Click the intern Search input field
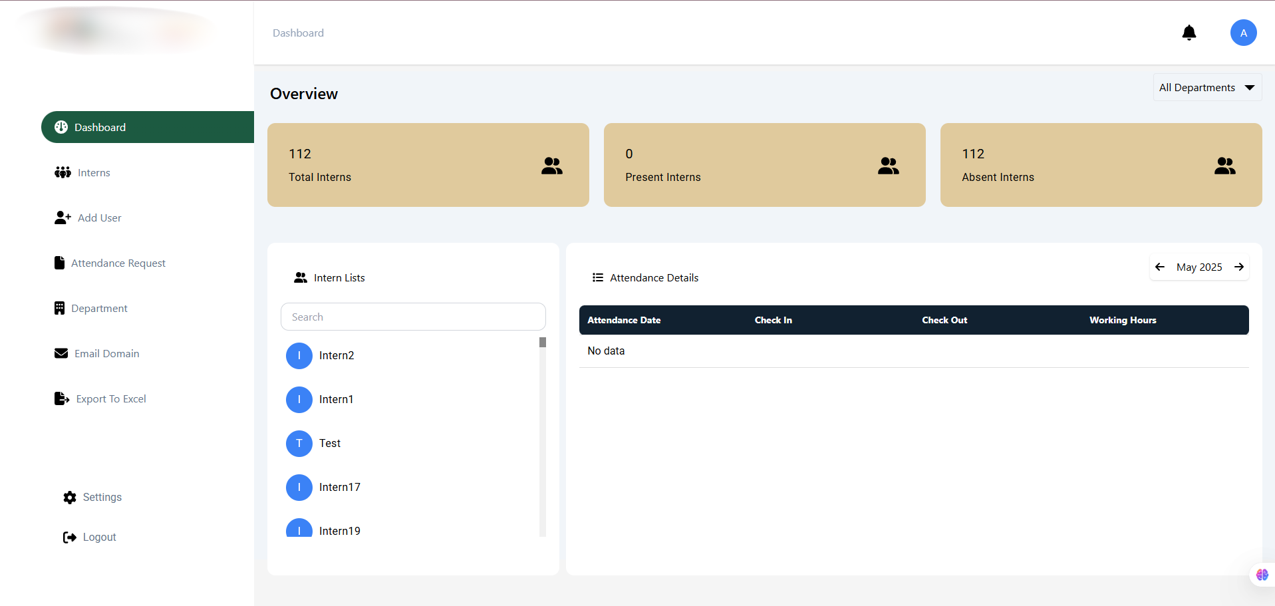Viewport: 1275px width, 606px height. (x=413, y=317)
